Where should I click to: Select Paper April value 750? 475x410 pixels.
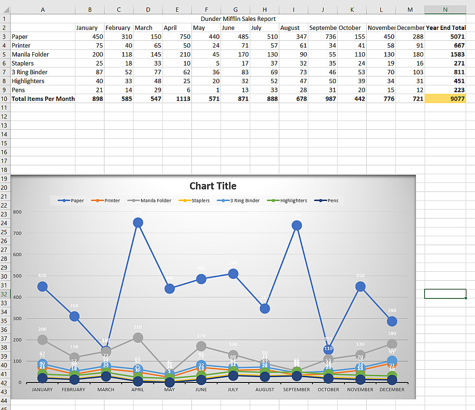[177, 37]
